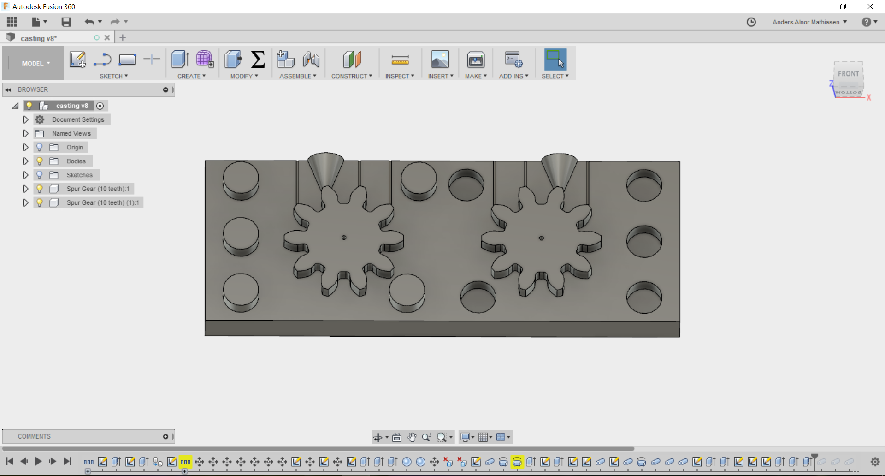Click the Insert Decal image icon
This screenshot has width=885, height=476.
tap(440, 59)
